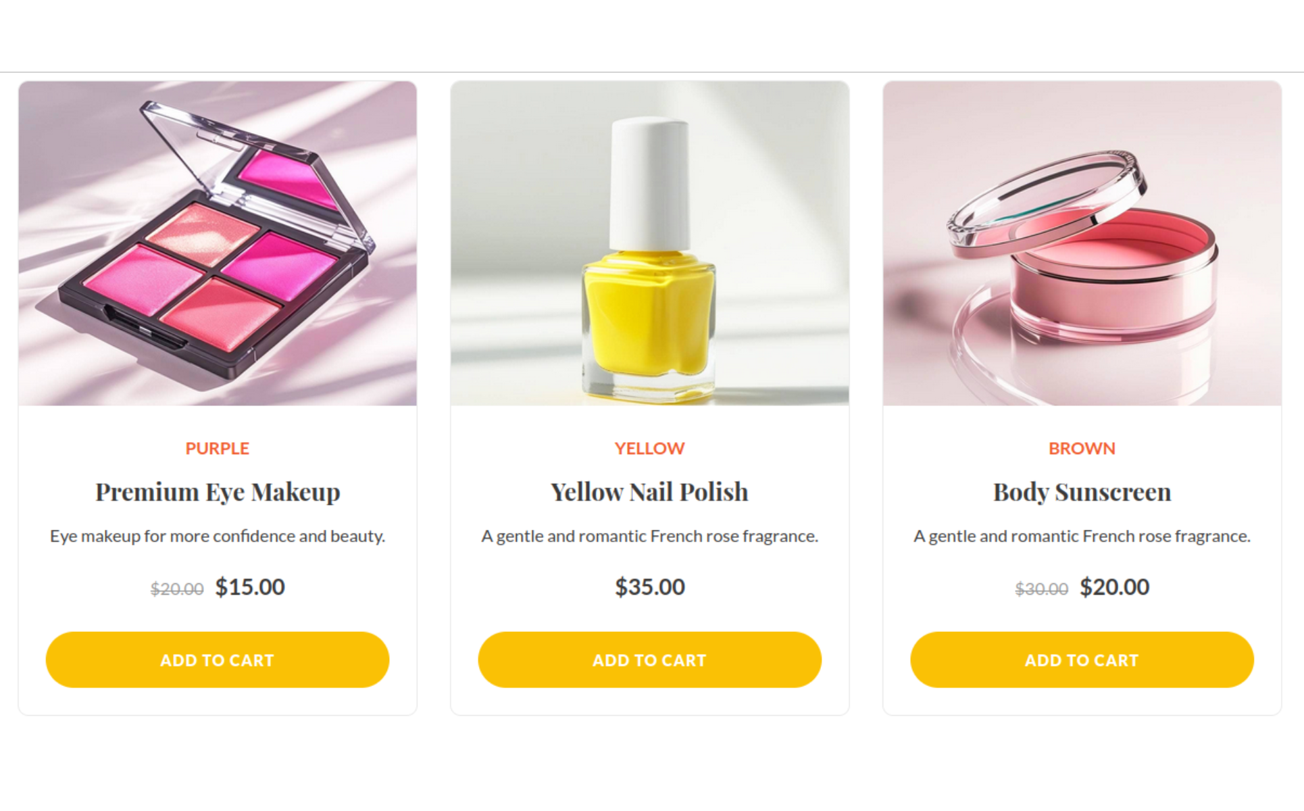Click the $20.00 sunscreen sale price

coord(1115,587)
